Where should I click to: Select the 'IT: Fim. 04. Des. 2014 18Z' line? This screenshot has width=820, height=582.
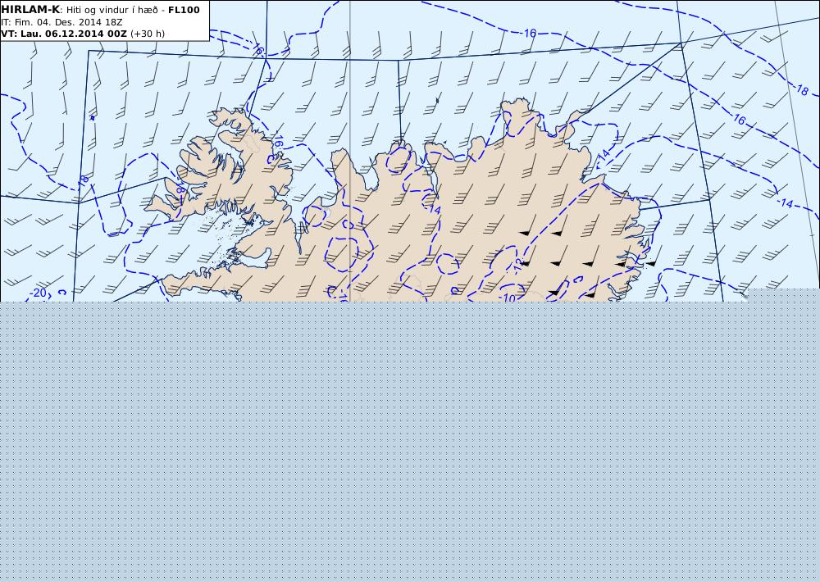click(61, 22)
